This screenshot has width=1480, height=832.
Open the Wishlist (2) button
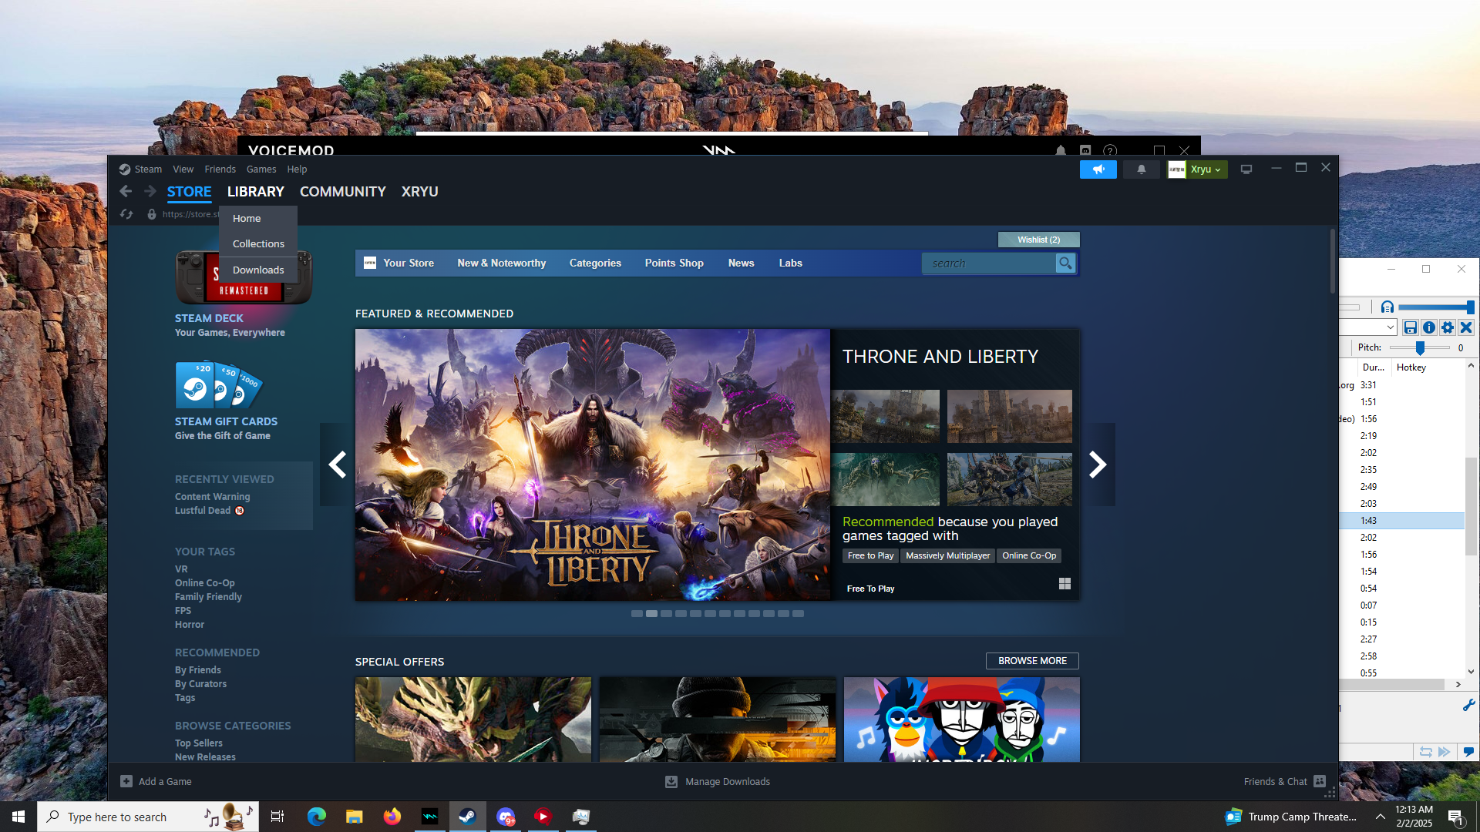point(1038,240)
